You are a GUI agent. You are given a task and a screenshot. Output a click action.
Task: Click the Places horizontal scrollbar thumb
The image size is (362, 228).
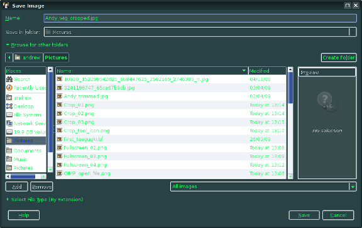click(x=23, y=177)
